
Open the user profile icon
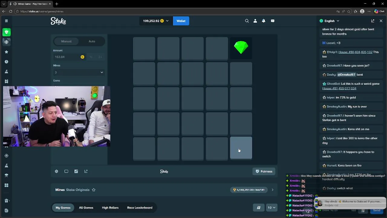255,21
